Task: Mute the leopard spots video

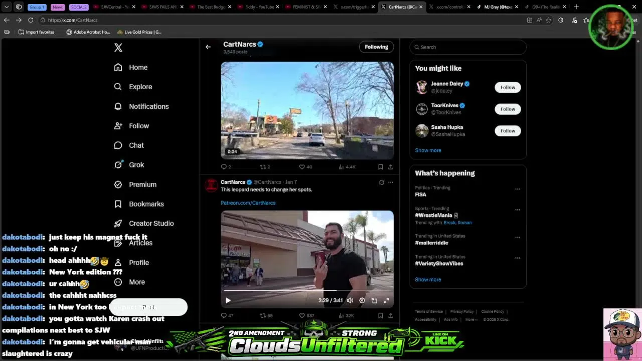Action: click(350, 300)
